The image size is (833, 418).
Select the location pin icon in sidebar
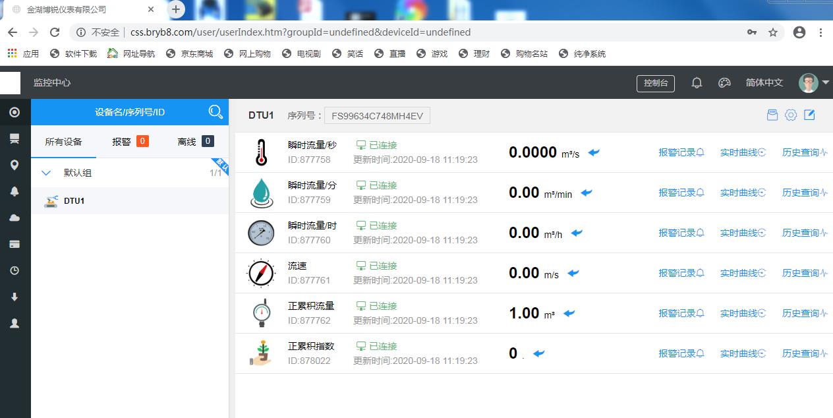(x=14, y=165)
